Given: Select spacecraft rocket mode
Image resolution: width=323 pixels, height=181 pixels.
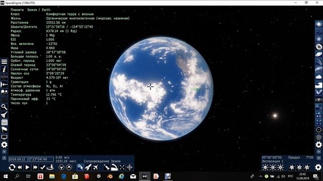Looking at the screenshot, I should [88, 167].
